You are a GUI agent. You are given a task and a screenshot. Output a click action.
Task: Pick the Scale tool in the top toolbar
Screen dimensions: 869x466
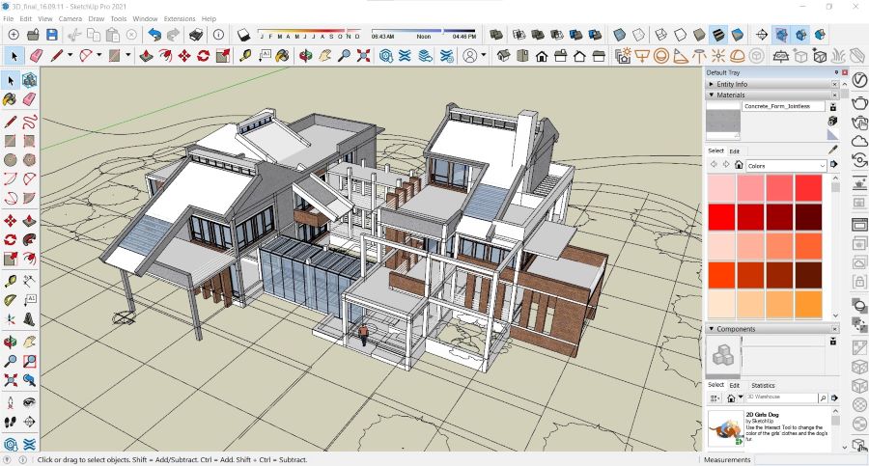pyautogui.click(x=223, y=55)
